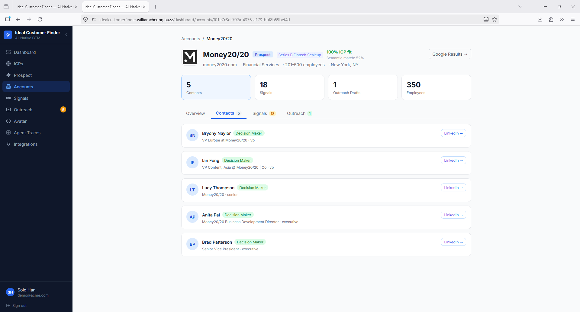Click the Prospect lightning icon in sidebar
Viewport: 580px width, 312px height.
[8, 75]
